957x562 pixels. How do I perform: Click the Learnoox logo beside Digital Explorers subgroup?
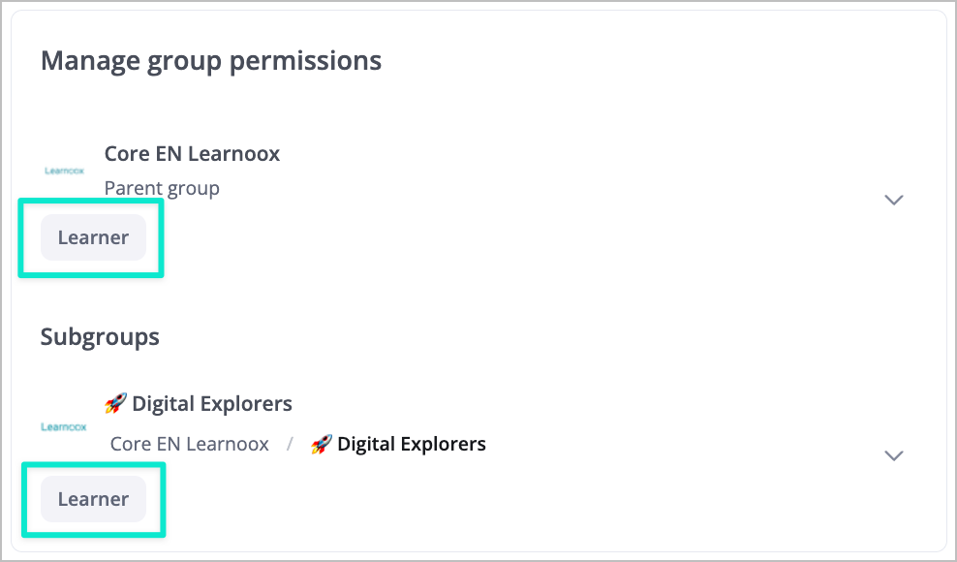(64, 426)
